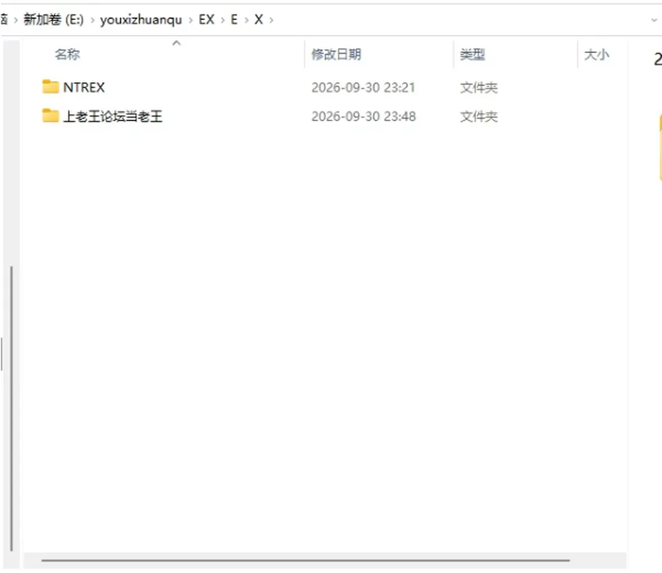Screen dimensions: 662x573
Task: Expand chevron between E and X
Action: pos(246,20)
